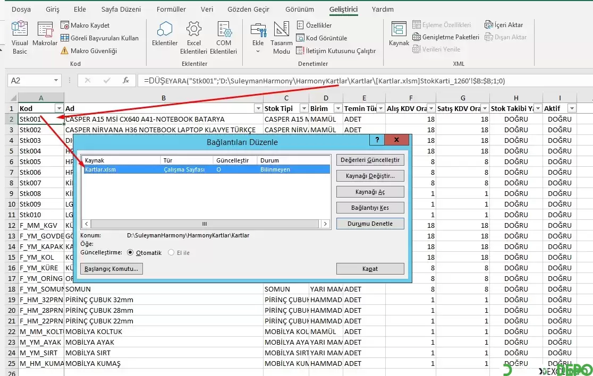Open Özellikler properties
Image resolution: width=593 pixels, height=376 pixels.
314,25
